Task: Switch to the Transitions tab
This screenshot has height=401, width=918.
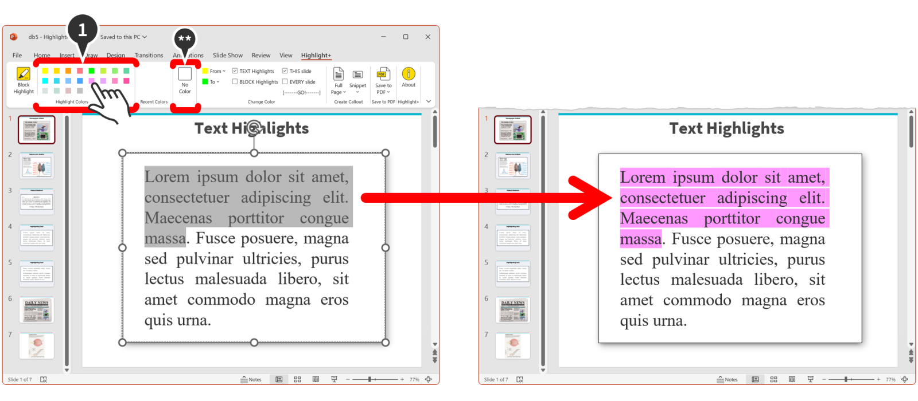Action: 149,56
